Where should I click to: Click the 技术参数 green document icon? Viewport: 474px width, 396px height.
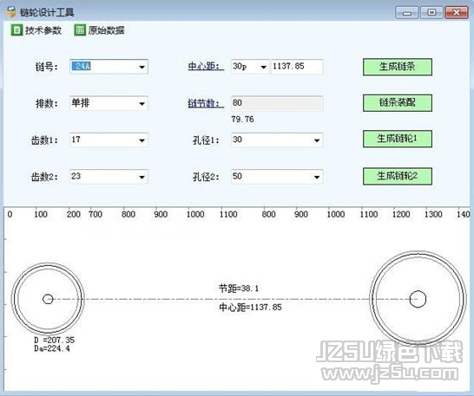(16, 30)
